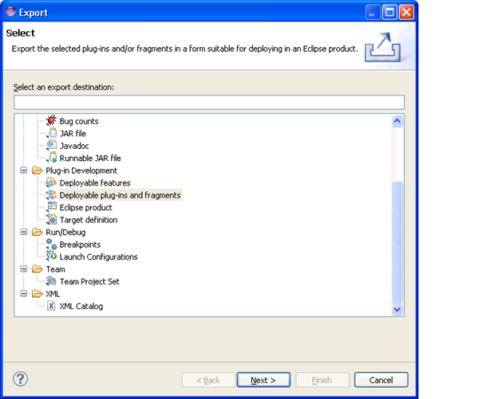The height and width of the screenshot is (399, 494).
Task: Open help with the question mark icon
Action: (x=21, y=379)
